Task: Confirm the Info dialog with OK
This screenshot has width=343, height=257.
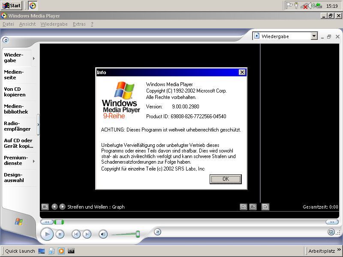Action: (226, 179)
